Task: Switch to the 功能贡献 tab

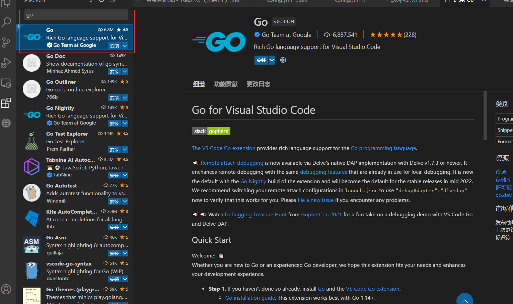Action: (x=226, y=84)
